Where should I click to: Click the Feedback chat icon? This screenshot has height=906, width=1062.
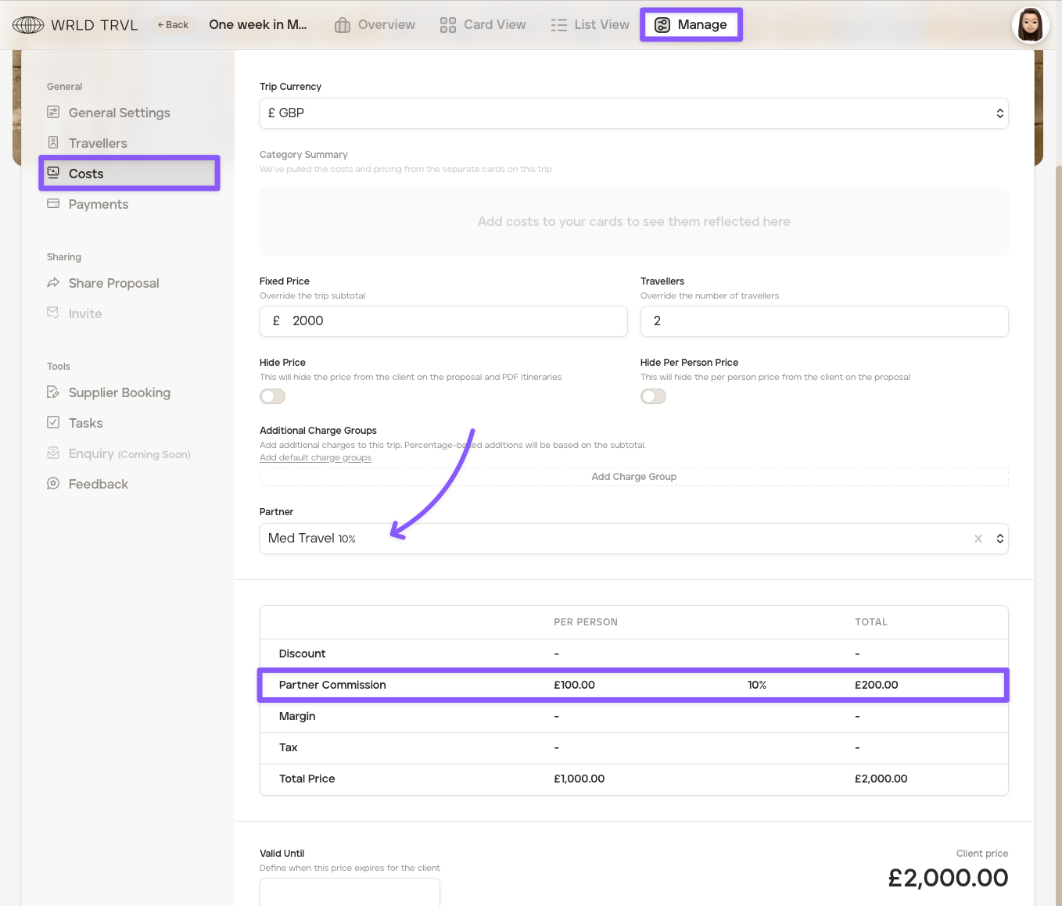click(x=53, y=484)
